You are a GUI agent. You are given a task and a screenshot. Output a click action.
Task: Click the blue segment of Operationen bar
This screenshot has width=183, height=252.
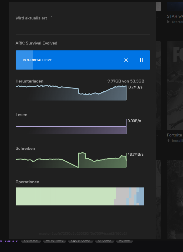pyautogui.click(x=141, y=196)
